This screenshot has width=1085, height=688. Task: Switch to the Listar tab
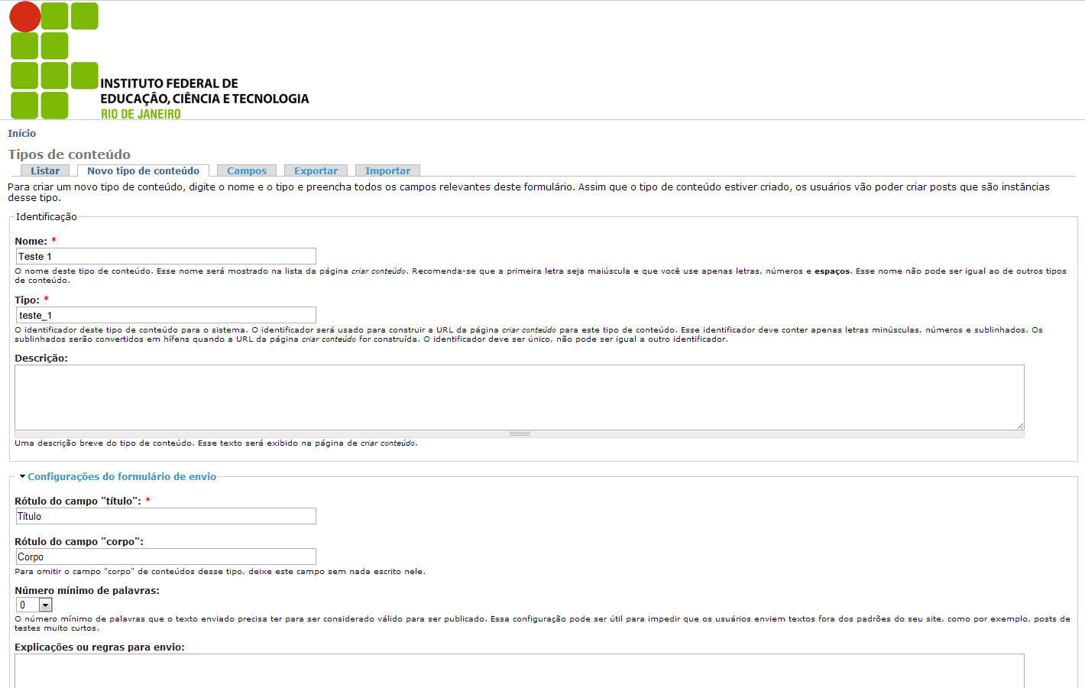45,170
